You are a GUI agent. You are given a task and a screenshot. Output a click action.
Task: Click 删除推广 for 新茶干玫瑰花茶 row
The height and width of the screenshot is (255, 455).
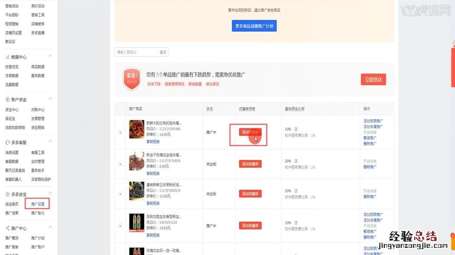click(x=370, y=167)
